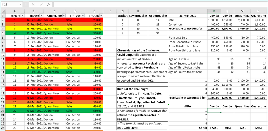The width and height of the screenshot is (268, 131).
Task: Click cell J1 date 31-Mar-2021
Action: coord(188,16)
